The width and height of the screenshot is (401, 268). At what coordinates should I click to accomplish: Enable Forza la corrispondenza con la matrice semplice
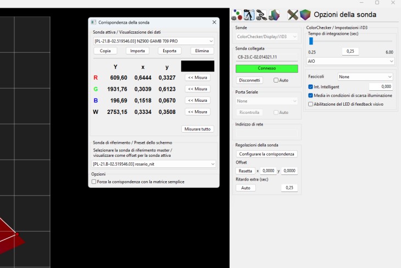point(94,182)
